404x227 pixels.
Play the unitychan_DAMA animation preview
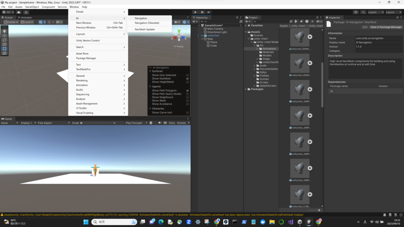310,37
